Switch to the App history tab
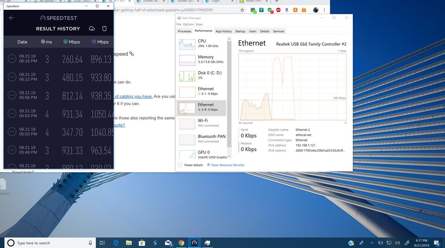This screenshot has height=248, width=445. pos(224,31)
